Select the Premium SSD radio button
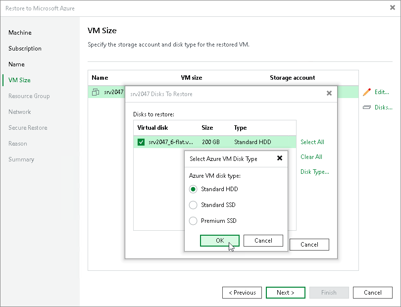The height and width of the screenshot is (307, 401). click(x=193, y=221)
